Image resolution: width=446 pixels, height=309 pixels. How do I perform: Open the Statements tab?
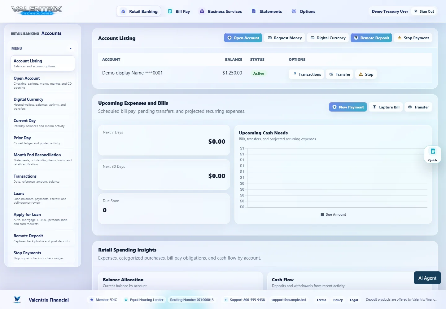[x=267, y=11]
